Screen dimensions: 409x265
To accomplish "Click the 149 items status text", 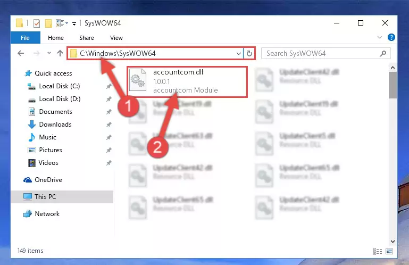I will (30, 251).
